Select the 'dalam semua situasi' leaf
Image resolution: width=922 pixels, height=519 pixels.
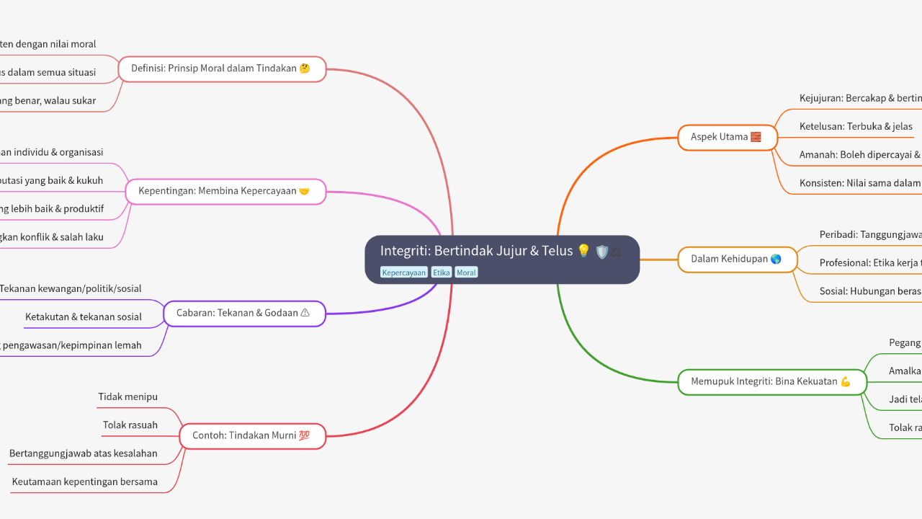point(48,73)
